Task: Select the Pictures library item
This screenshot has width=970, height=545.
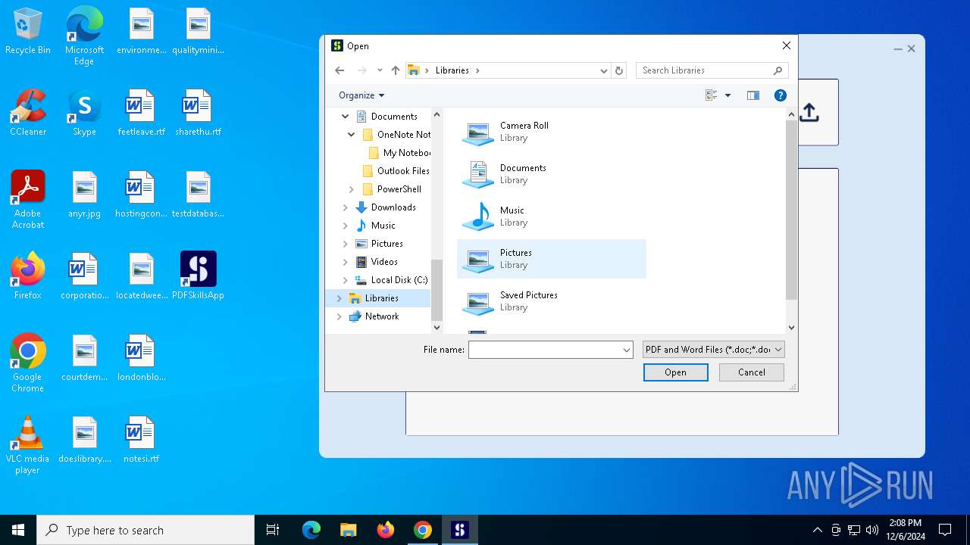Action: pos(552,259)
